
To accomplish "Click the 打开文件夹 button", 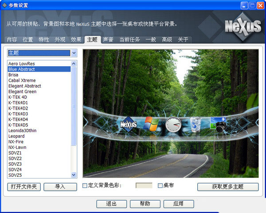I will pos(24,187).
